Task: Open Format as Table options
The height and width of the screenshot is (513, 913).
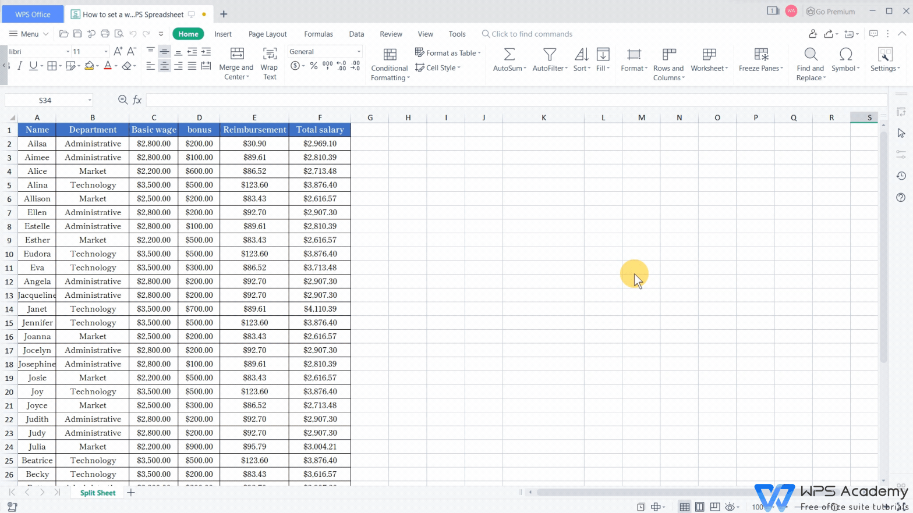Action: (x=448, y=52)
